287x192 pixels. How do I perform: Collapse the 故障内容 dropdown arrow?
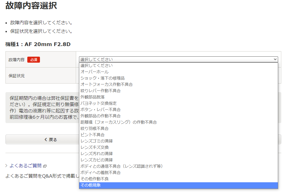(276, 60)
